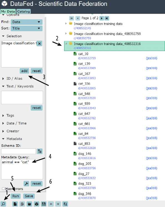Click the refresh icon in the footer toolbar
Viewport: 165px width, 207px height.
(x=65, y=204)
